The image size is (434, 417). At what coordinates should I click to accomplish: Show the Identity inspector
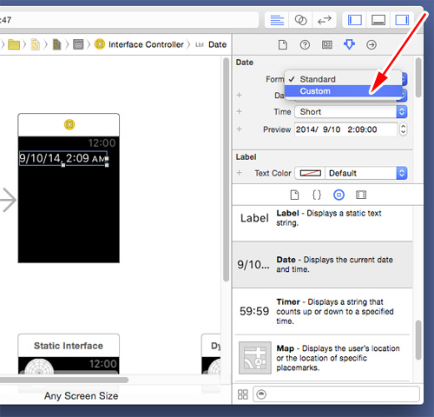tap(327, 45)
